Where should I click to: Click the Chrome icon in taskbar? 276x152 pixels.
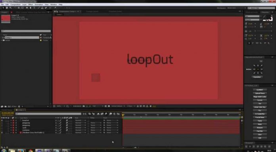point(31,151)
